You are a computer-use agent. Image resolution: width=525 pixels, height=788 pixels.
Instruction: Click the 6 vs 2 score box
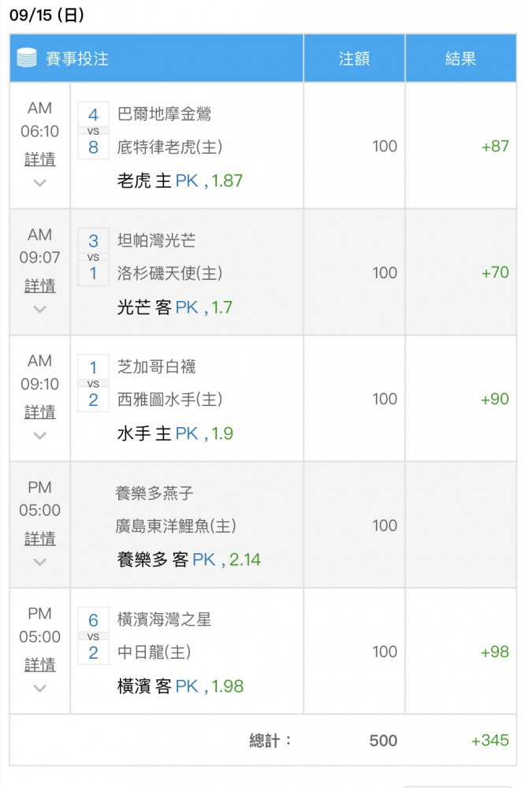click(93, 636)
